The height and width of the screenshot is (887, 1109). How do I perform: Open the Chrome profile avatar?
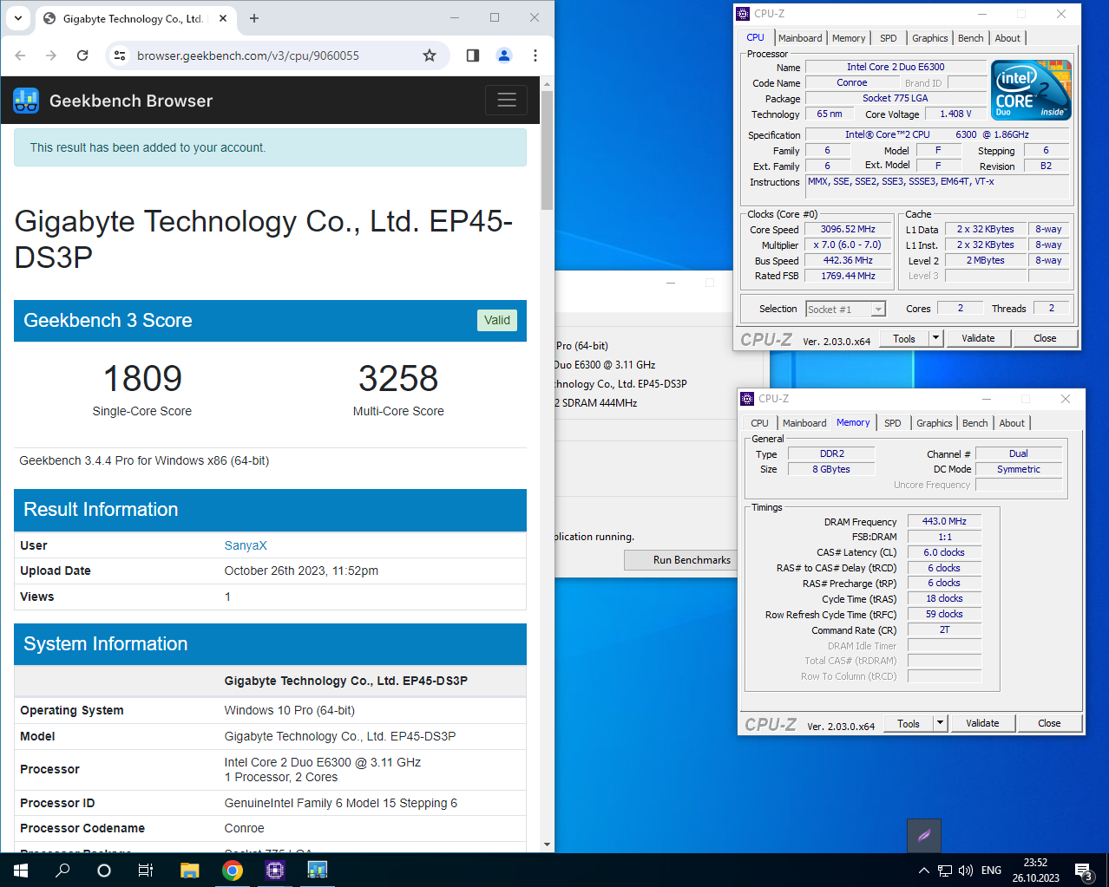[x=504, y=55]
